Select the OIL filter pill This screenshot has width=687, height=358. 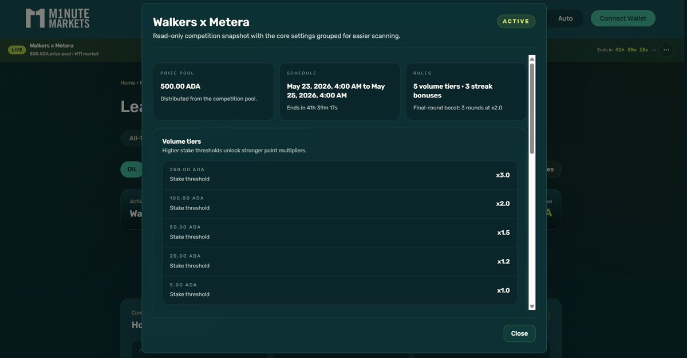pyautogui.click(x=132, y=170)
